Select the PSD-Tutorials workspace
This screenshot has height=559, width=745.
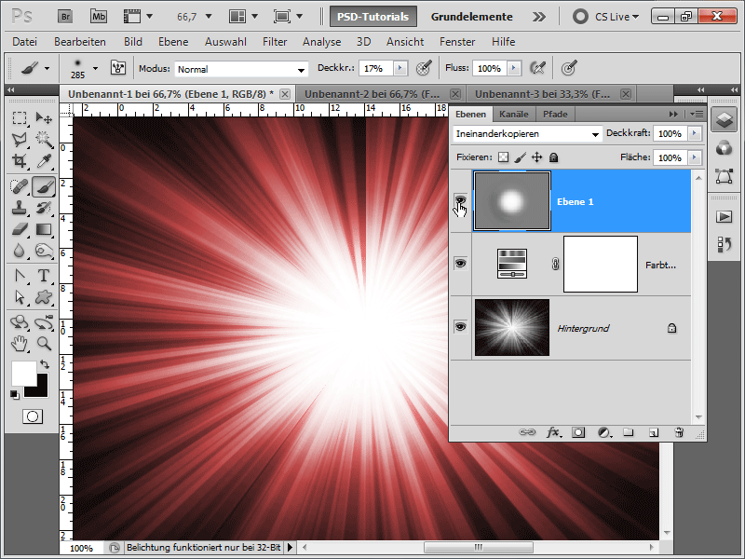point(373,17)
